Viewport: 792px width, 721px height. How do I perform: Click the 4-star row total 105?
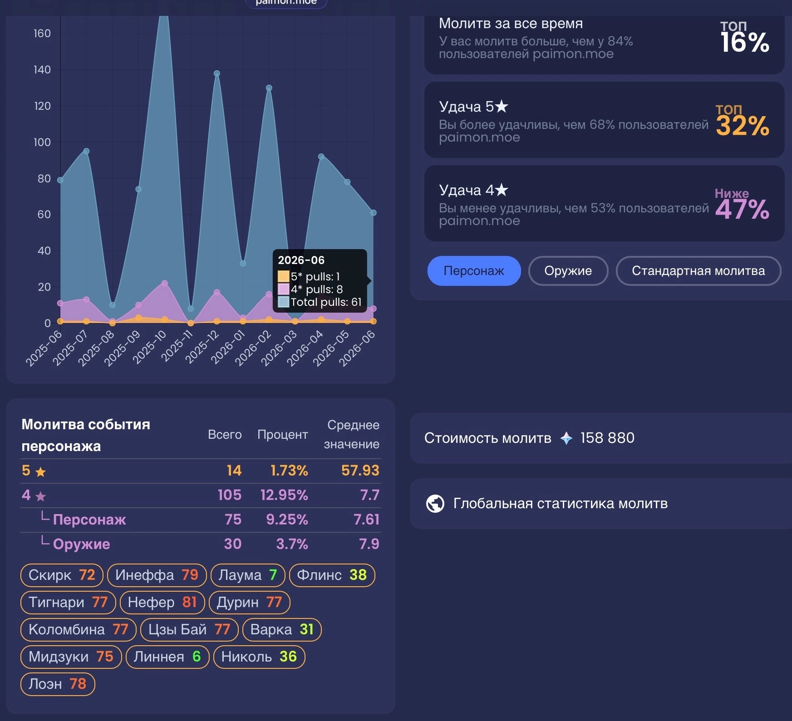tap(230, 495)
